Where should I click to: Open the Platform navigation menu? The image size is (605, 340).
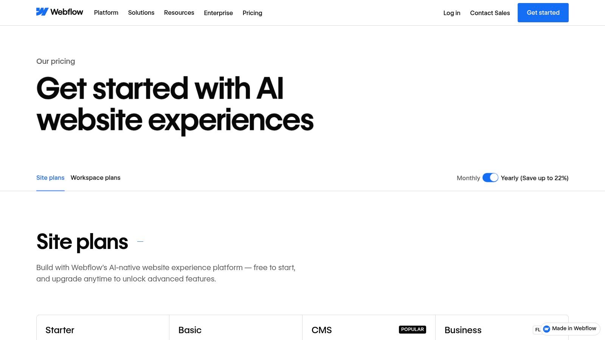click(106, 13)
